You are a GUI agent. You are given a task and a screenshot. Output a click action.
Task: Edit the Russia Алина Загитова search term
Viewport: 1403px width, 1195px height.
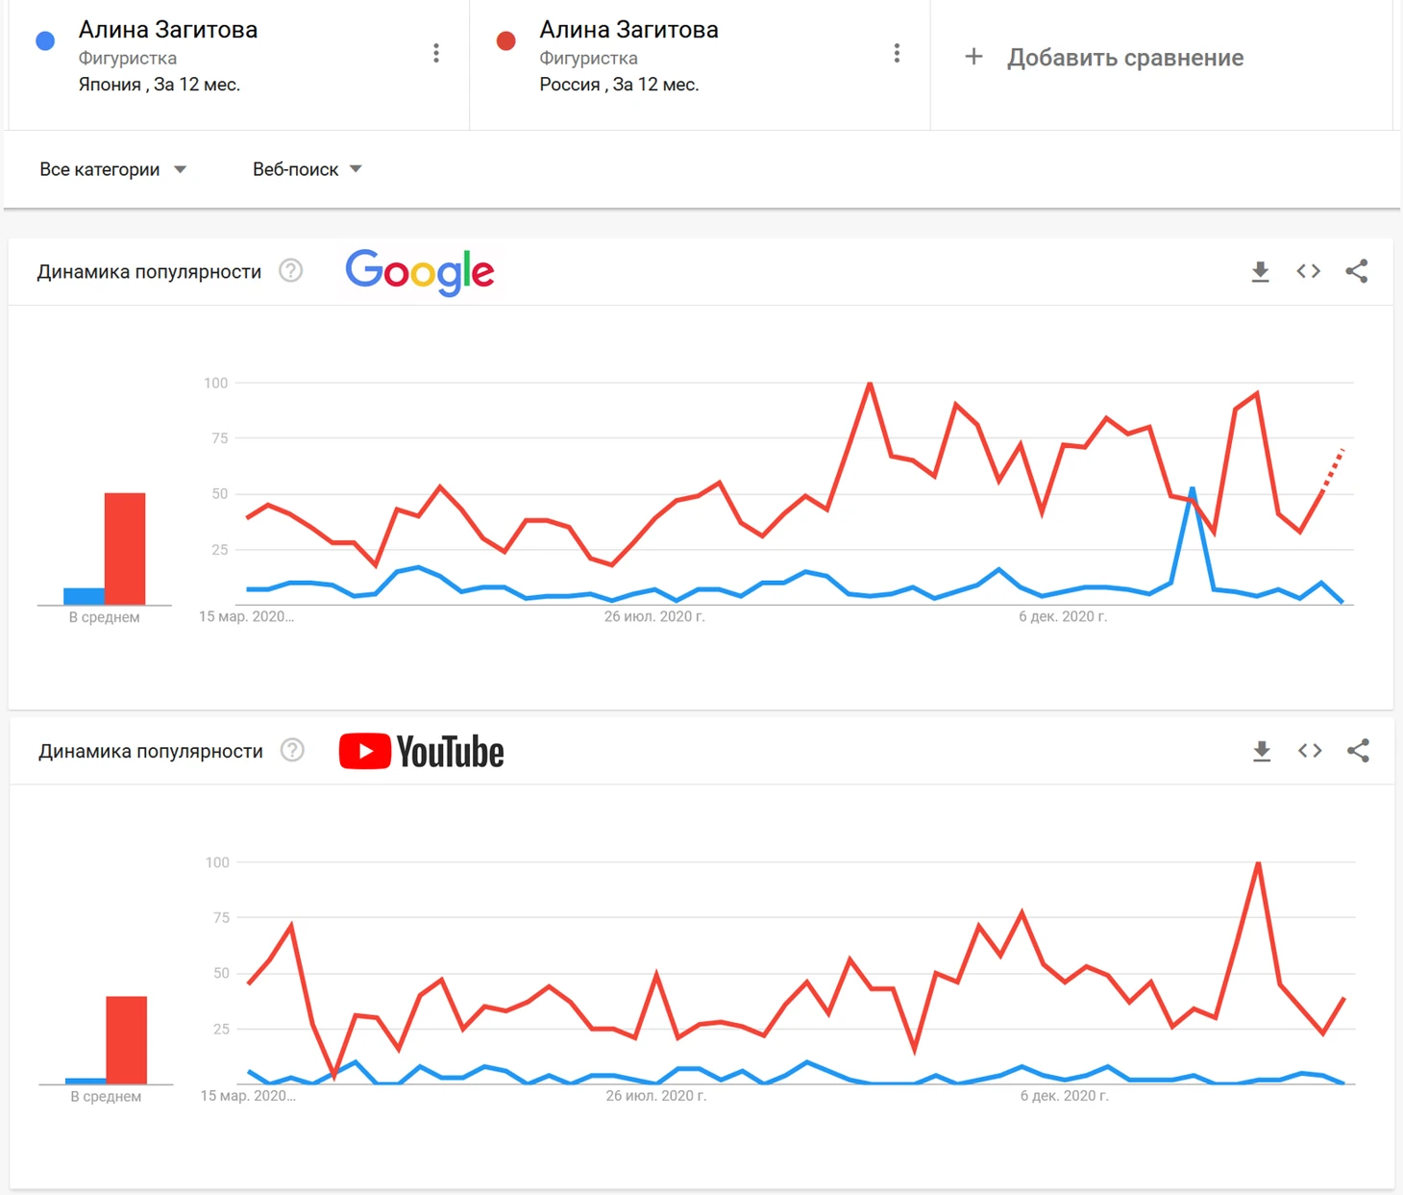click(x=628, y=30)
